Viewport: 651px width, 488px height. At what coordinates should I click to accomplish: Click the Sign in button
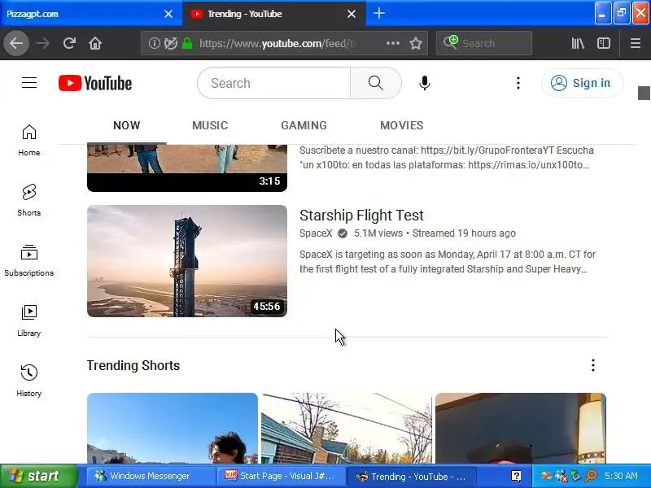point(582,83)
